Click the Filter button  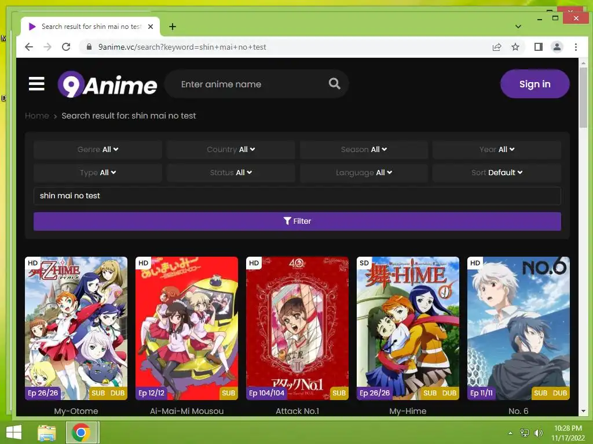tap(297, 221)
